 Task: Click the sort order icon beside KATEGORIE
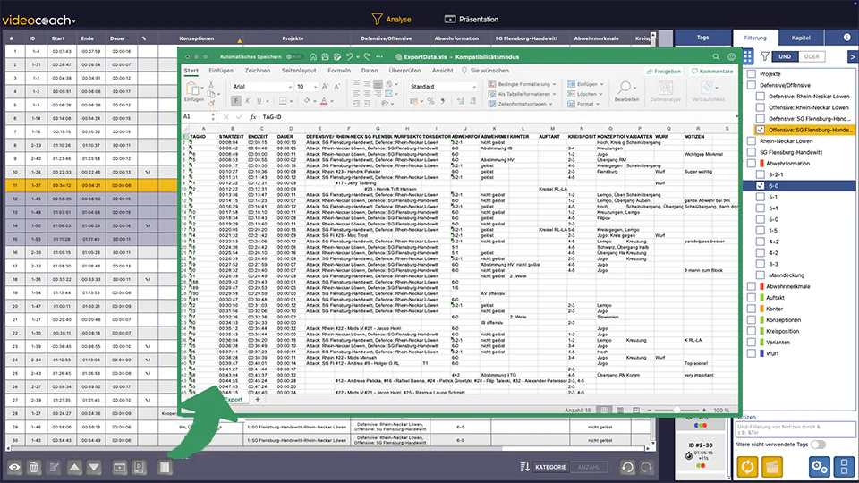[x=525, y=467]
